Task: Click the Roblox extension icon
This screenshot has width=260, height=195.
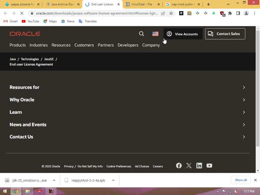Action: (x=181, y=13)
